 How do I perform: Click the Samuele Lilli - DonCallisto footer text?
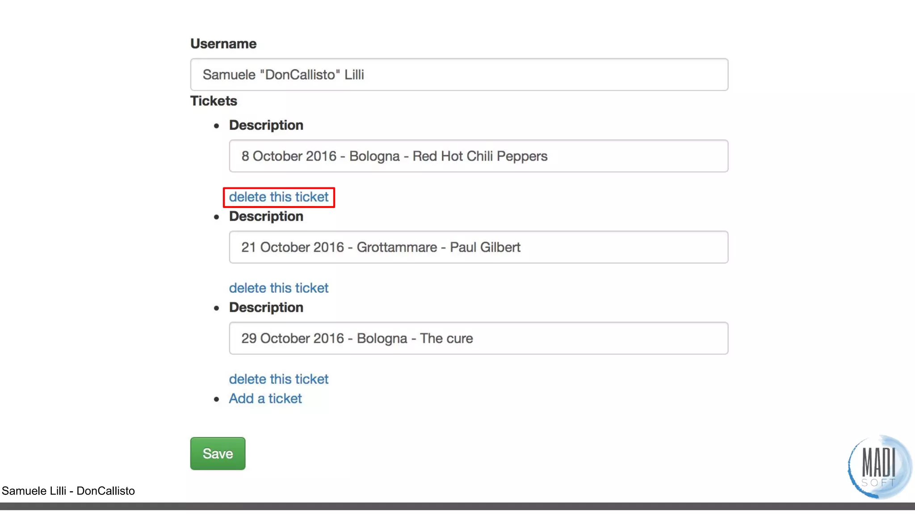pyautogui.click(x=68, y=491)
